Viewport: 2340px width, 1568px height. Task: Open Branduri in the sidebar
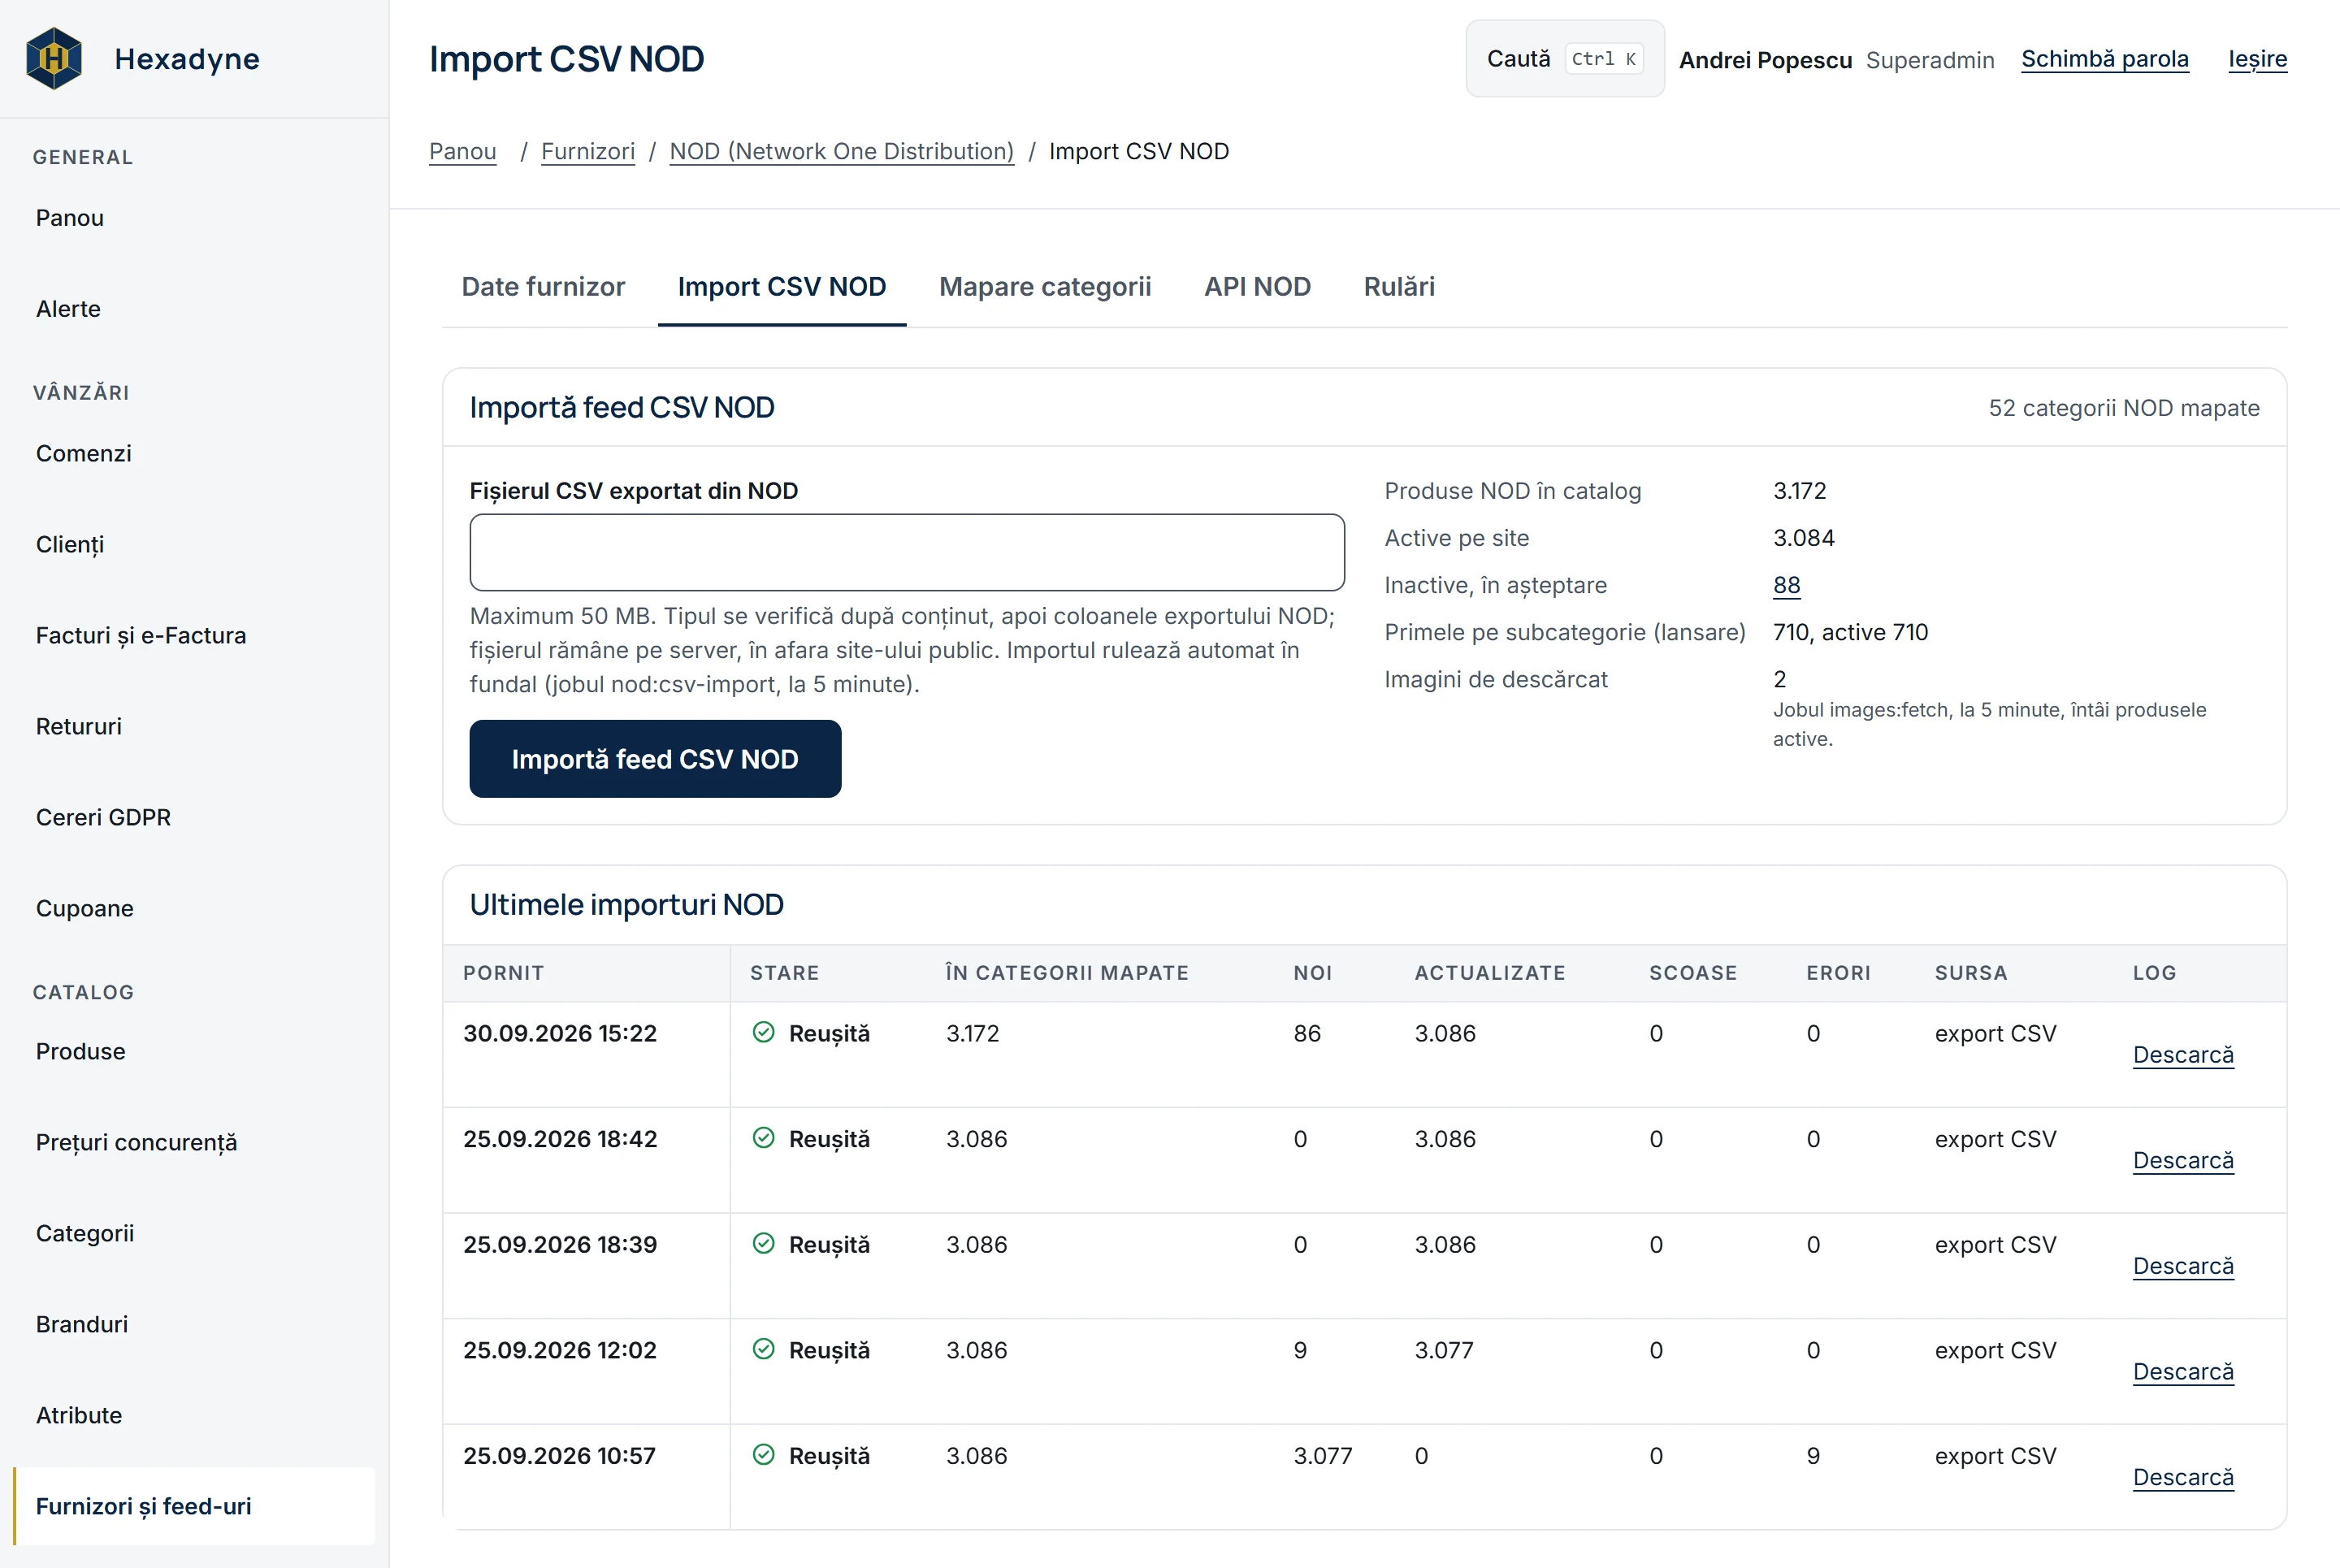click(x=194, y=1324)
